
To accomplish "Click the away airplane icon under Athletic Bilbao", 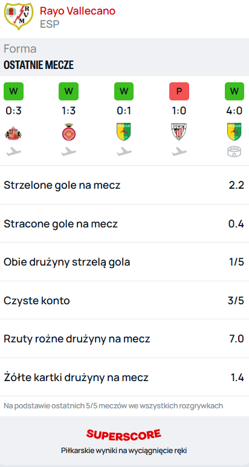I will (x=179, y=152).
